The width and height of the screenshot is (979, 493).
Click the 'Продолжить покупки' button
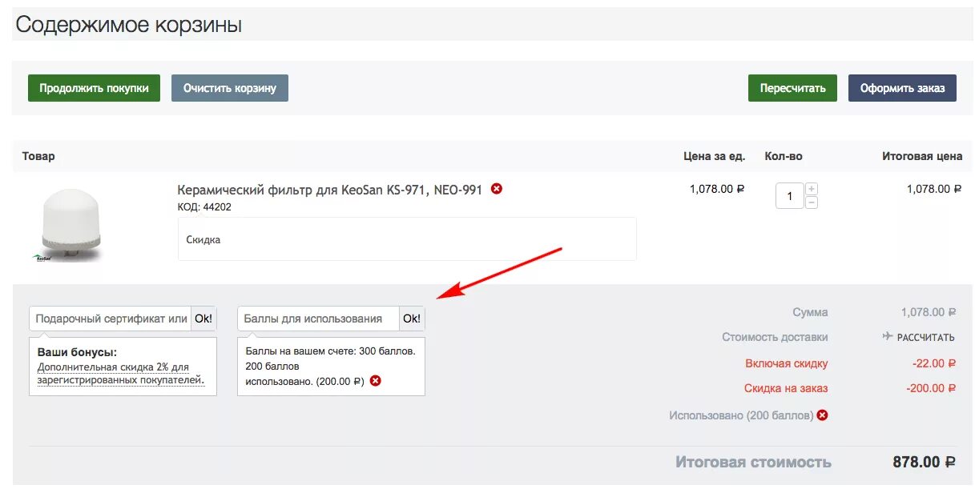click(94, 88)
